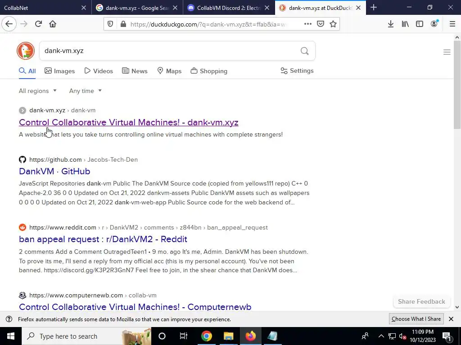Click the Windows taskbar search box
461x345 pixels.
pyautogui.click(x=86, y=336)
